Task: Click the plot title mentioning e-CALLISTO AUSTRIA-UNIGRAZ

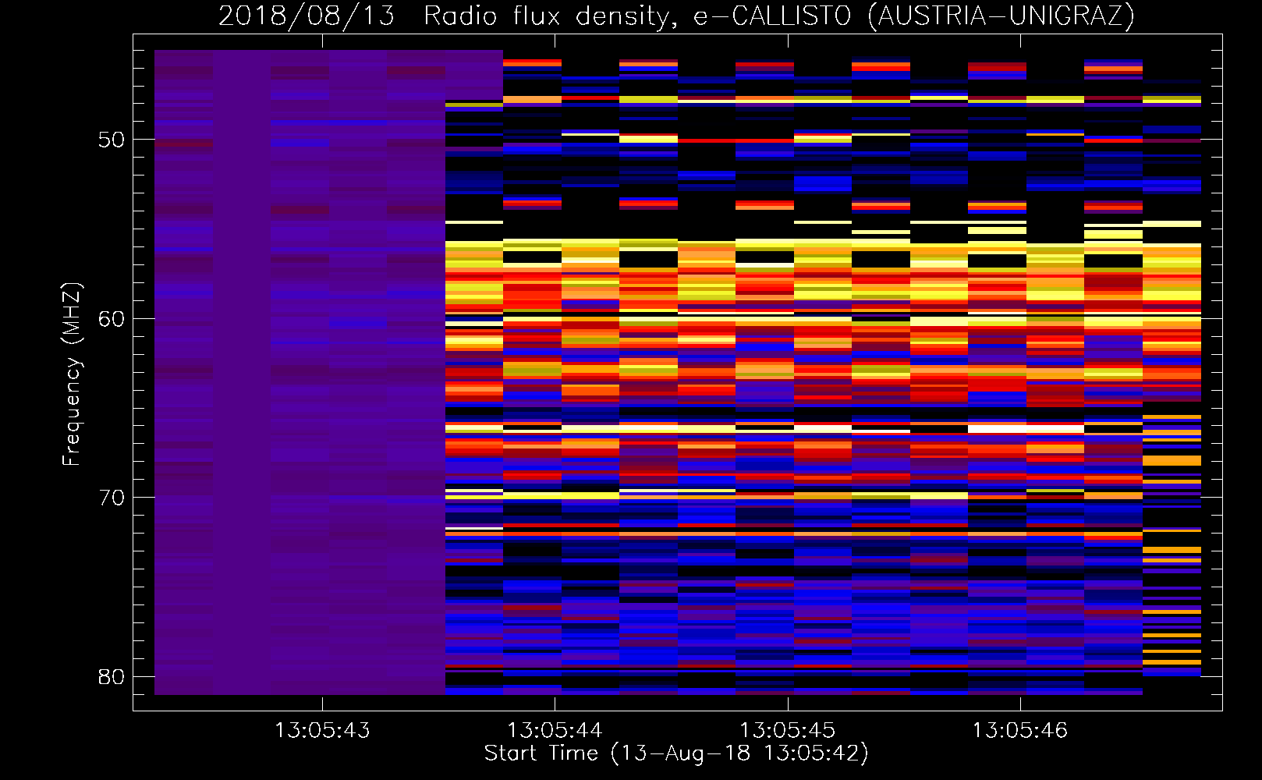Action: 676,16
